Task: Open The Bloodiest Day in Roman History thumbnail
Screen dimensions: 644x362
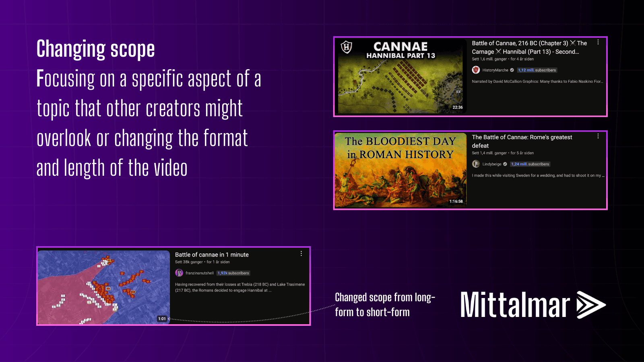Action: pos(401,170)
